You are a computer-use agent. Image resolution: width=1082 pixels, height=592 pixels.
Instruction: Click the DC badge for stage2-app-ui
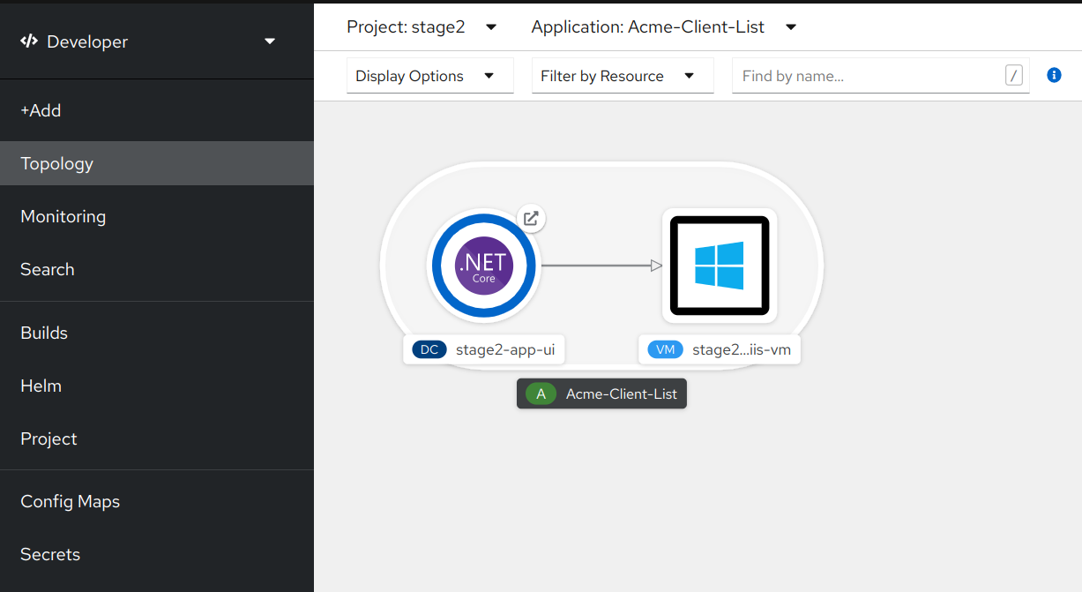coord(429,349)
